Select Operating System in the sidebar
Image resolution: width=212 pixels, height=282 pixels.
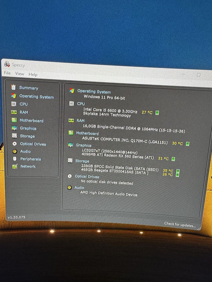click(36, 96)
